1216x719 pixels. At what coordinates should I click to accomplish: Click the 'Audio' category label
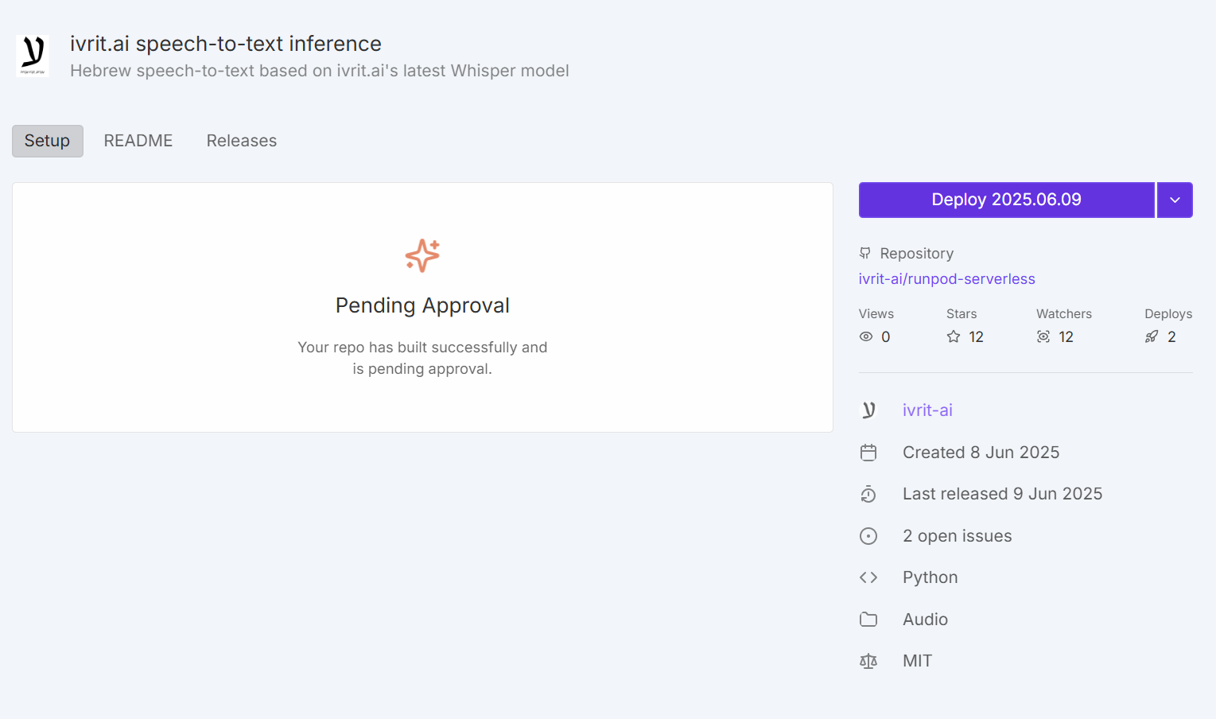[926, 620]
